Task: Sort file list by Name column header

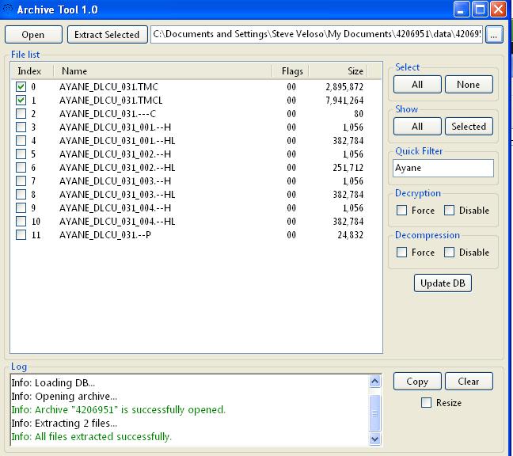Action: point(158,71)
